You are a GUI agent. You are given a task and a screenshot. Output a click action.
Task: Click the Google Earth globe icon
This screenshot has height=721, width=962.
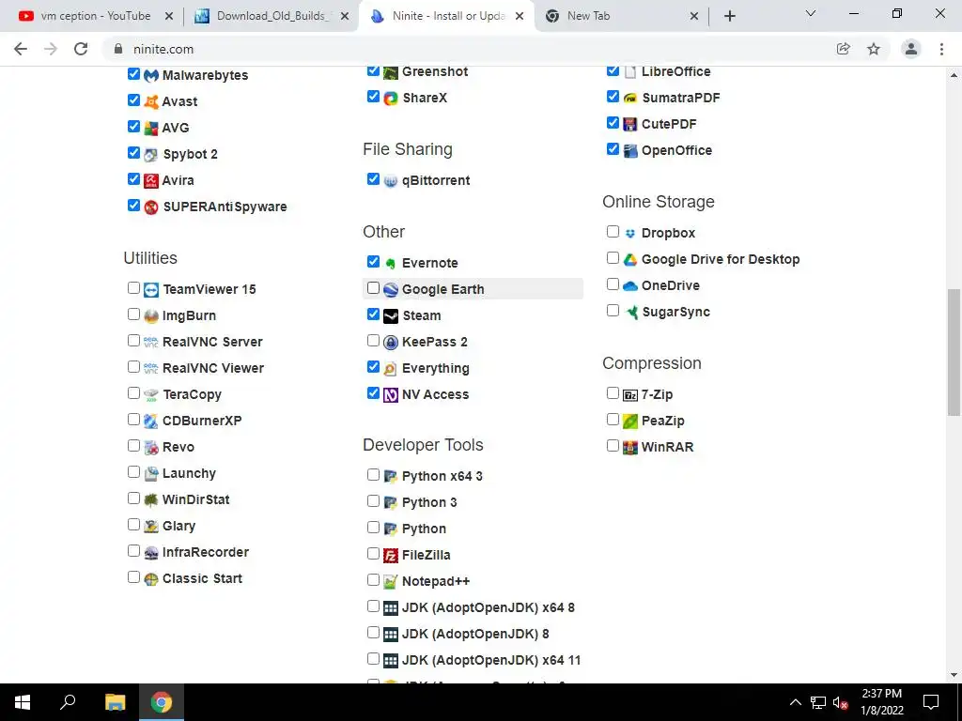[391, 290]
